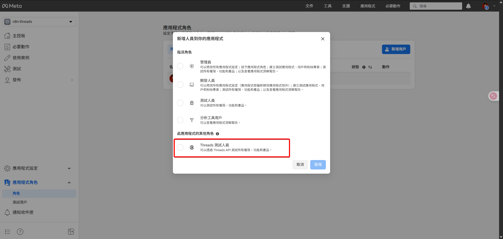Click the 測試 icon in the sidebar
Image resolution: width=503 pixels, height=239 pixels.
coord(7,69)
